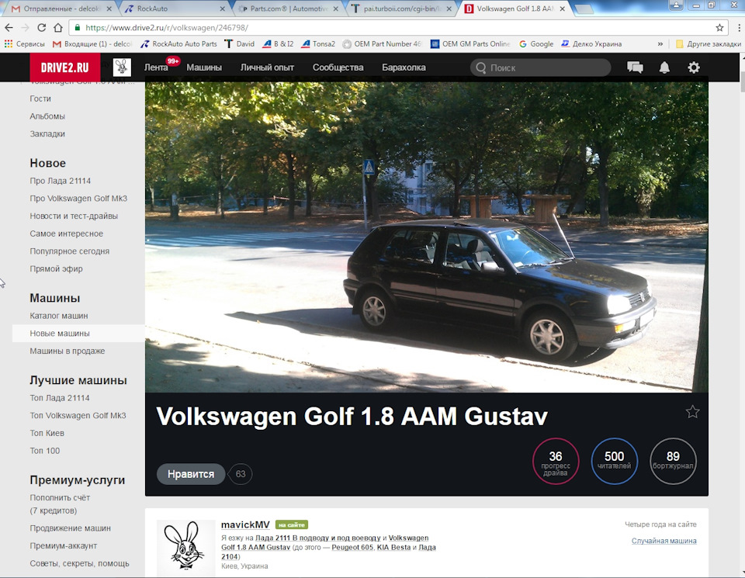
Task: Open Топ 100 sidebar link
Action: point(45,451)
